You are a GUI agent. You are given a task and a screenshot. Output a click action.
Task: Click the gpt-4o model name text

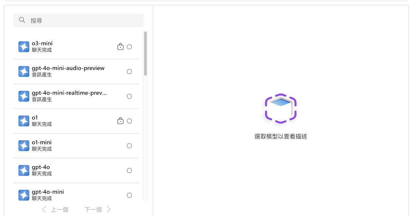(41, 167)
